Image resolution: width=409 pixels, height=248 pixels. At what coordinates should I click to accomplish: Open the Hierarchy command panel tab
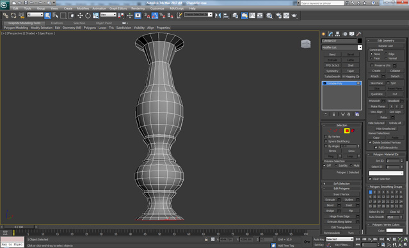(x=337, y=34)
